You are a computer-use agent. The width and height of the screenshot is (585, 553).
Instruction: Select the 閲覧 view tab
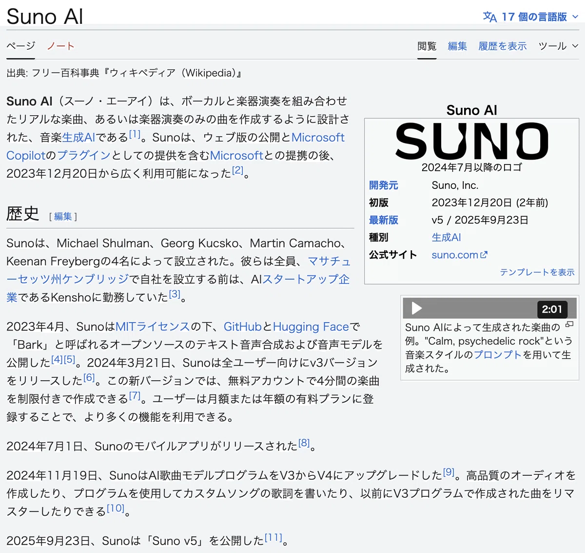427,46
